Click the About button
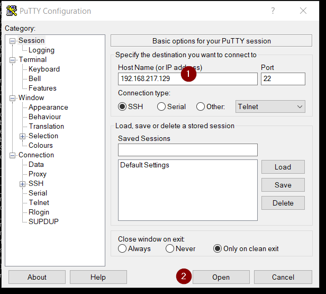The width and height of the screenshot is (326, 294). point(37,277)
